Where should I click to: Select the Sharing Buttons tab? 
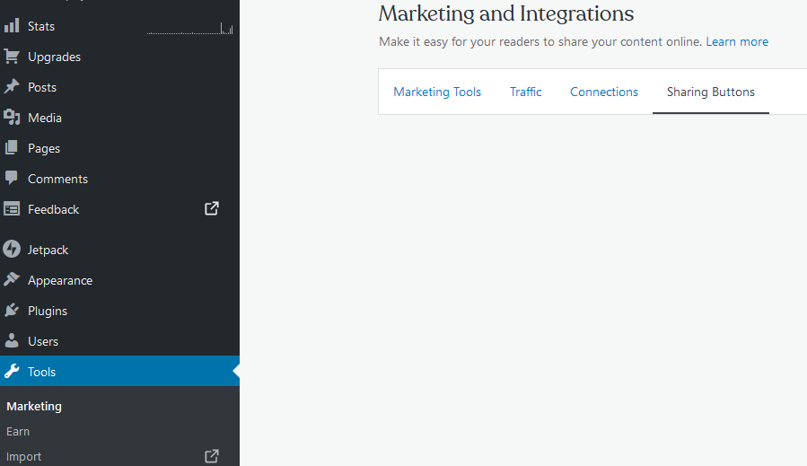pos(710,92)
